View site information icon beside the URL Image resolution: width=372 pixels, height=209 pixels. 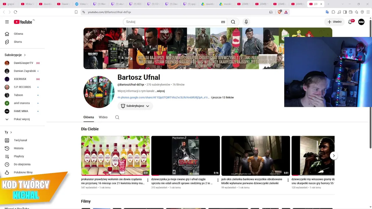(84, 12)
